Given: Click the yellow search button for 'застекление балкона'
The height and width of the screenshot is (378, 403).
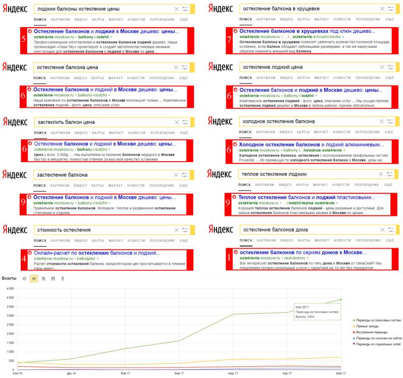Looking at the screenshot, I should pyautogui.click(x=192, y=175).
